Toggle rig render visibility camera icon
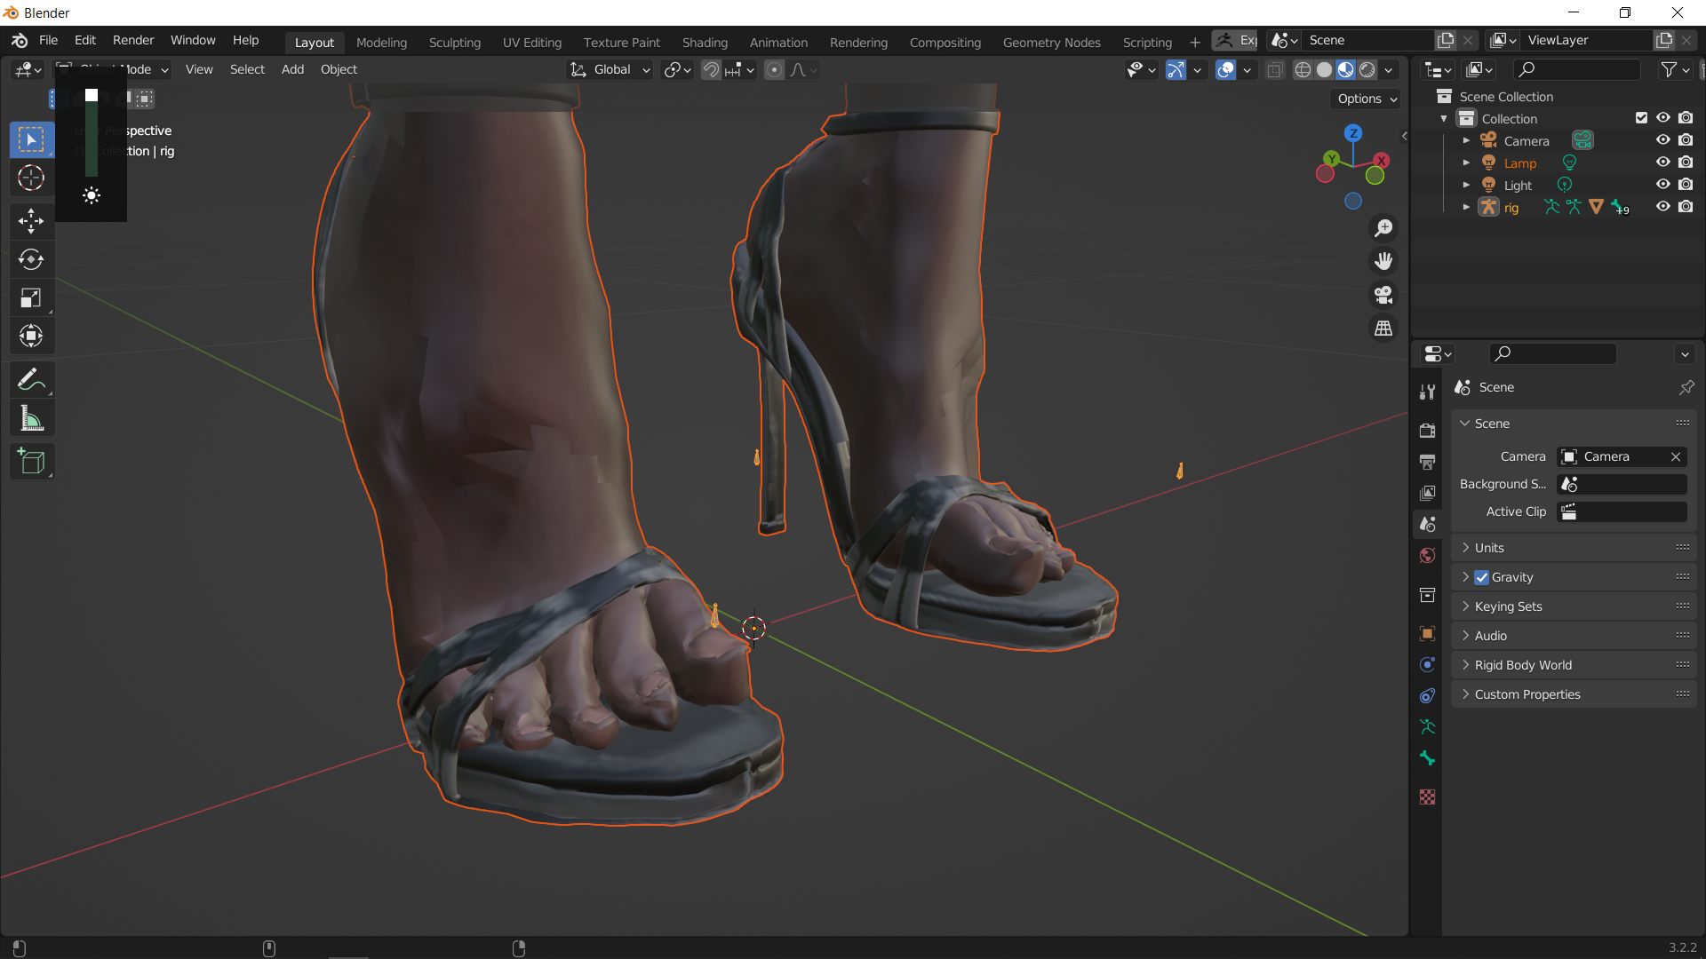Screen dimensions: 1706x959 pyautogui.click(x=1686, y=207)
